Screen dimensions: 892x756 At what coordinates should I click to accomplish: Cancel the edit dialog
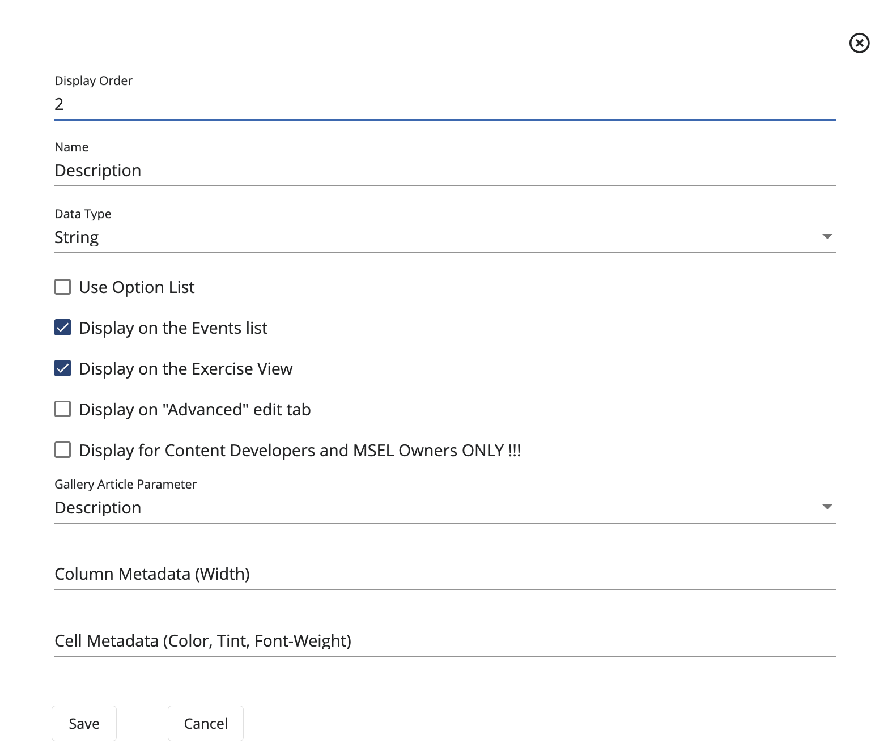[x=206, y=723]
